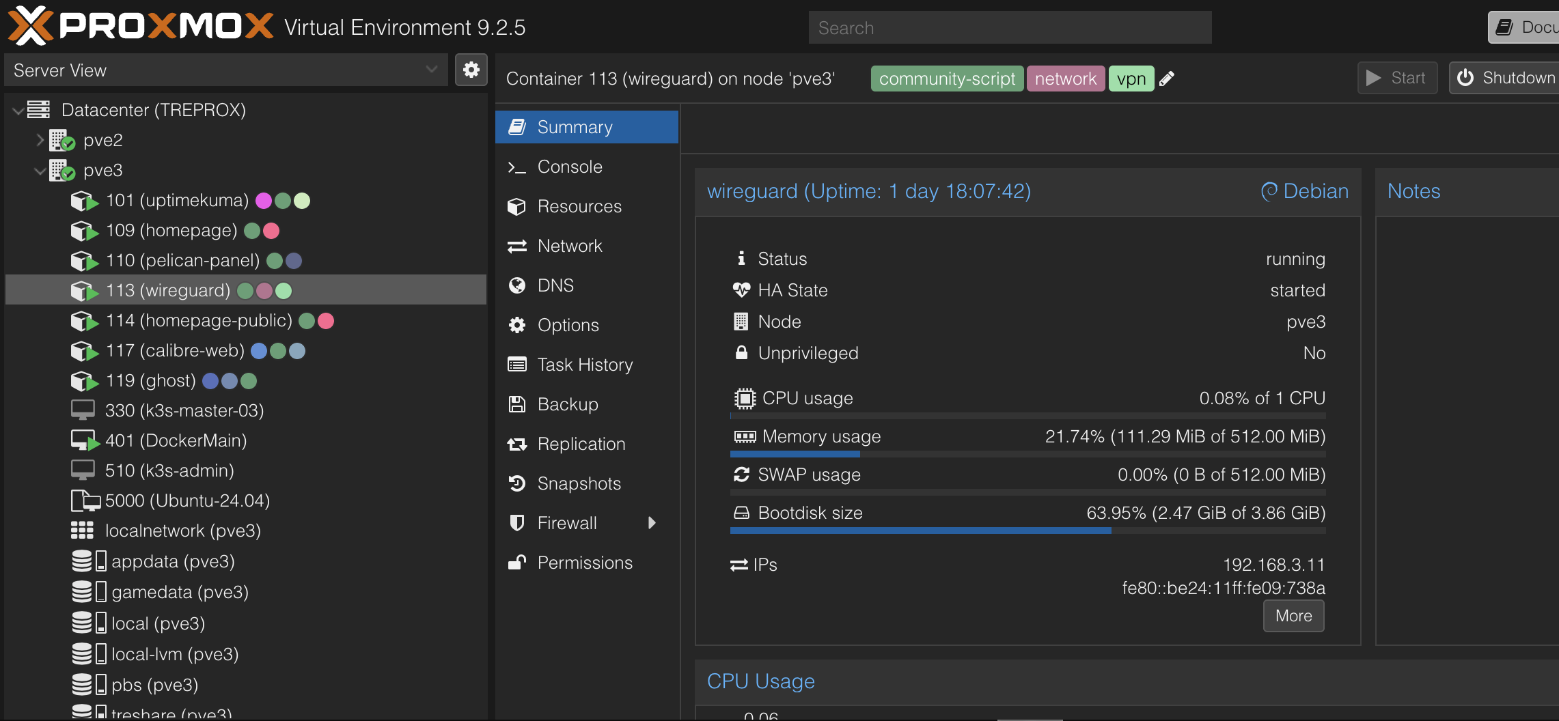The width and height of the screenshot is (1559, 721).
Task: Click the network tag
Action: [1066, 79]
